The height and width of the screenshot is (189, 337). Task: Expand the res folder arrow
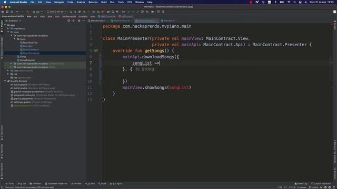click(x=8, y=74)
